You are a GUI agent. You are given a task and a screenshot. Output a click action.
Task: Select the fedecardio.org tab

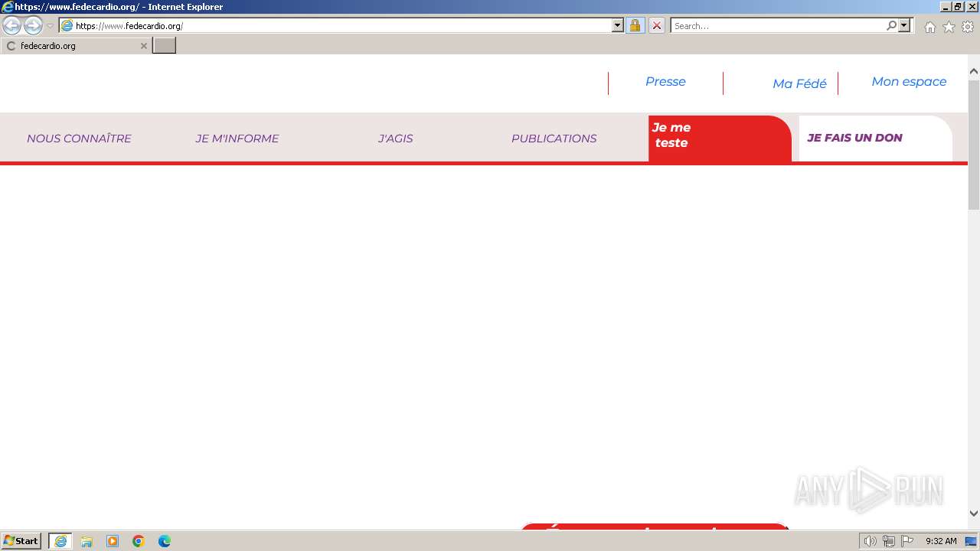pyautogui.click(x=77, y=46)
